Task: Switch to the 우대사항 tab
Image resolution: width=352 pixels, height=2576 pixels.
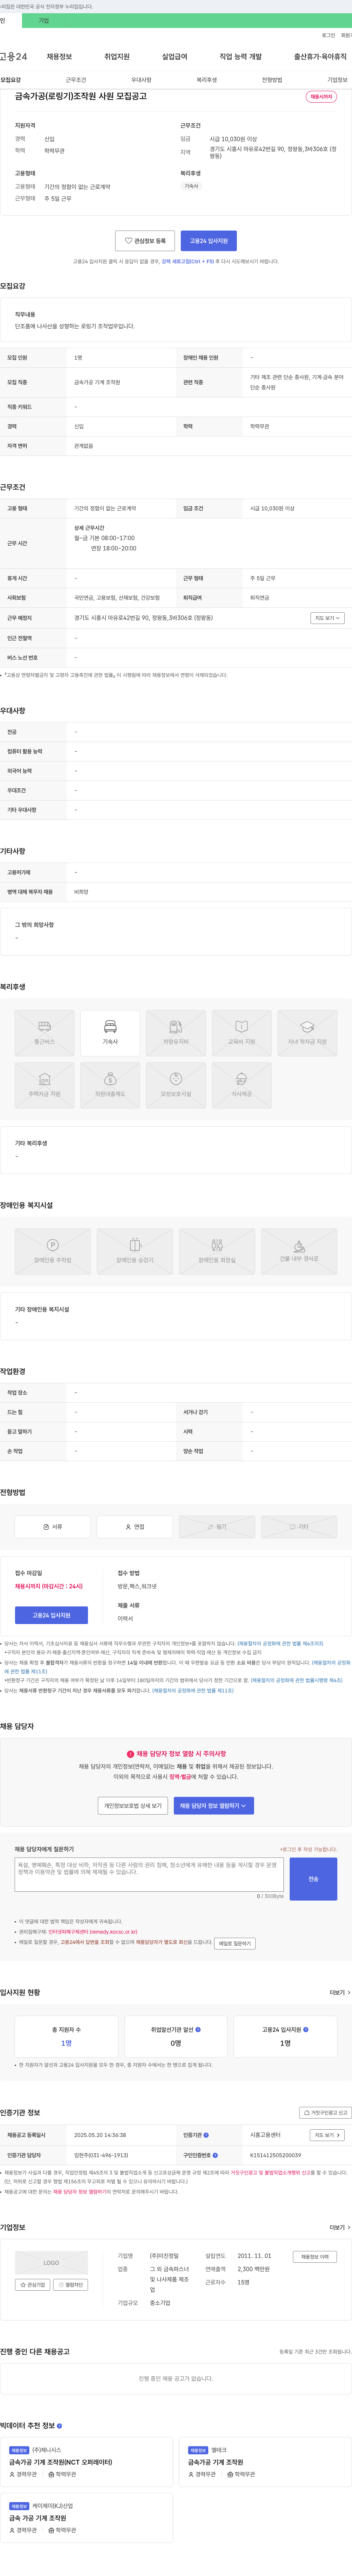Action: point(142,80)
